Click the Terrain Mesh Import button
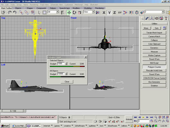Screen dimensions: 170x128 pos(154,33)
